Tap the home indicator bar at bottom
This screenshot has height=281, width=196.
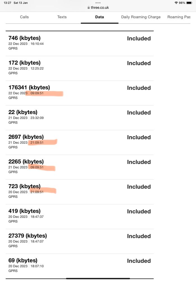pyautogui.click(x=98, y=279)
